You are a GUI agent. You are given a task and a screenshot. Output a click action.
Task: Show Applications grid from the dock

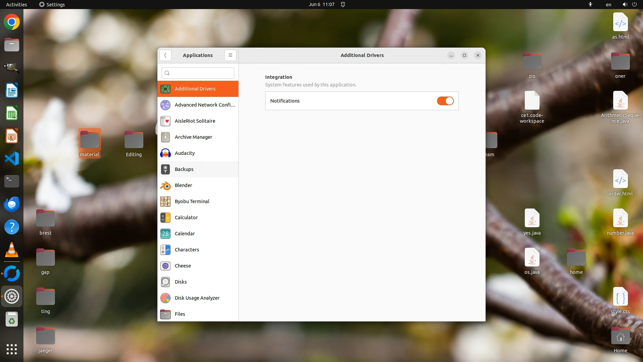(12, 349)
